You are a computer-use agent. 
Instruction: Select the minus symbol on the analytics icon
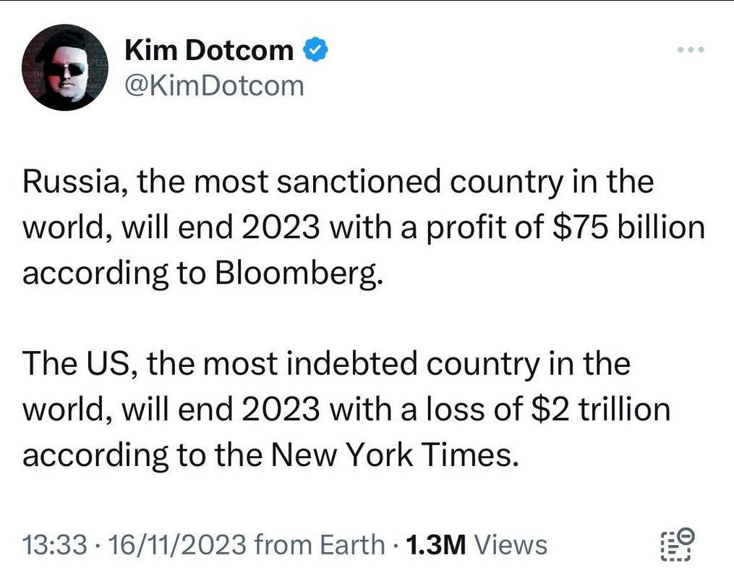[686, 536]
